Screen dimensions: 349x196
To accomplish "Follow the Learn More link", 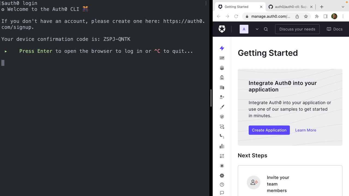I will (306, 130).
